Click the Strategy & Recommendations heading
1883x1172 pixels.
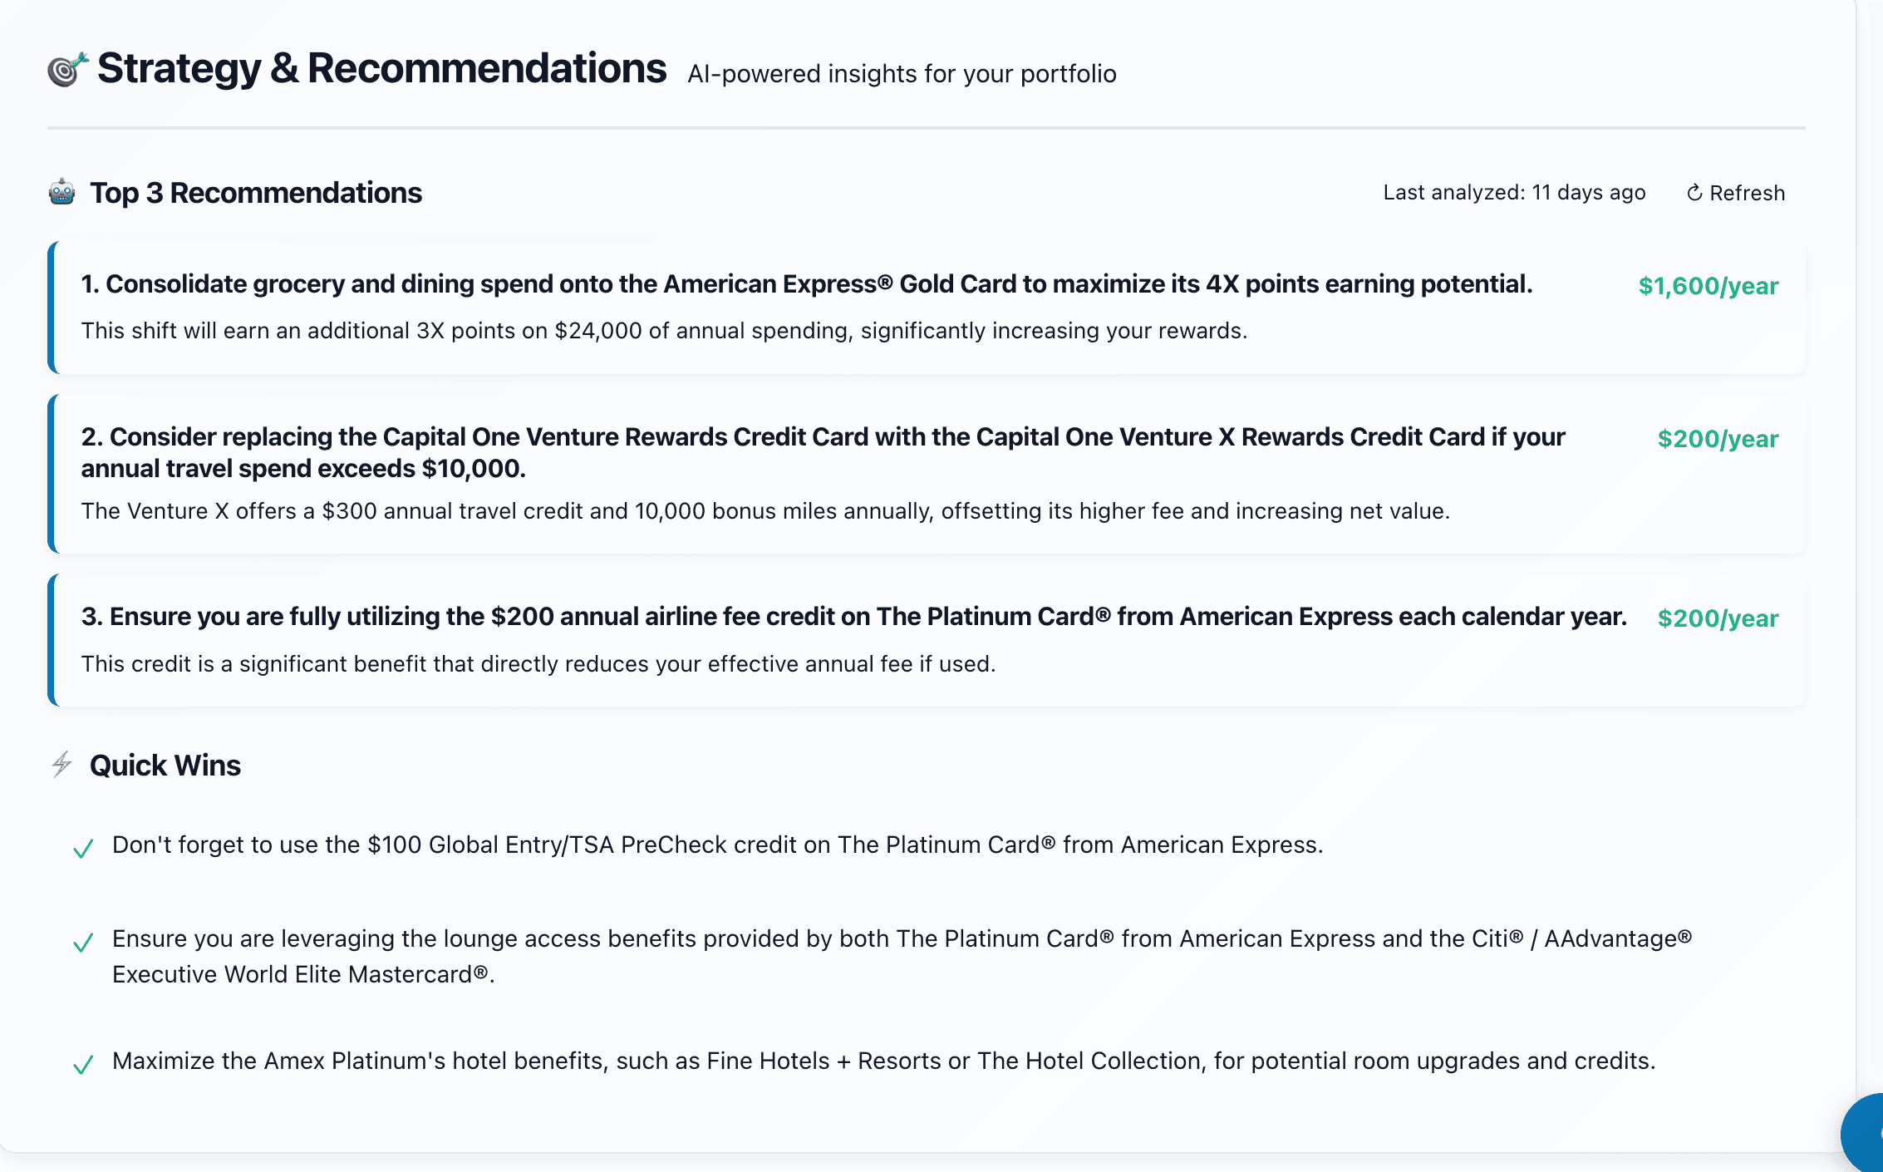pyautogui.click(x=381, y=69)
